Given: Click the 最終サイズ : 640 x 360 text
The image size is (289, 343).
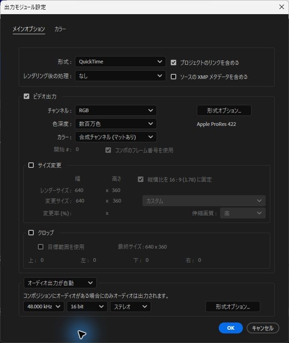Looking at the screenshot, I should (142, 247).
